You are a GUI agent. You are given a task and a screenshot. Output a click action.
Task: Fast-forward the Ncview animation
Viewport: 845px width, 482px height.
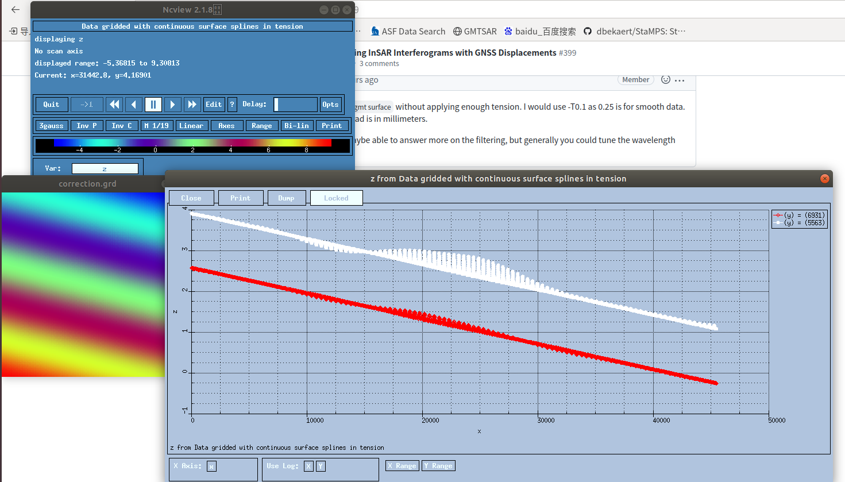click(x=192, y=104)
